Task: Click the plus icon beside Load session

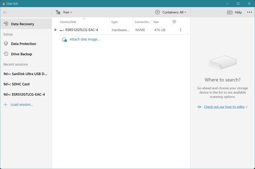Action: tap(5, 105)
